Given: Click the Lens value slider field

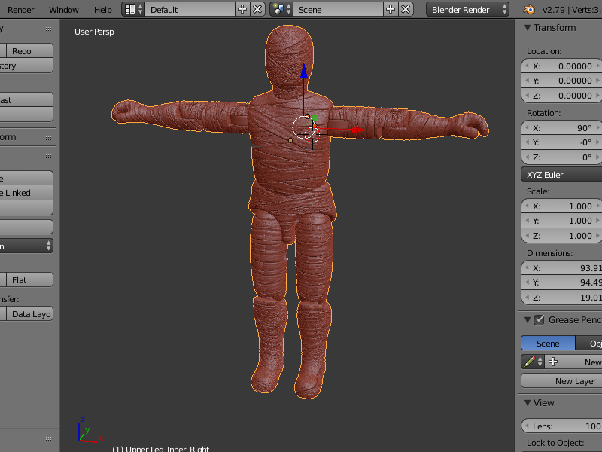Looking at the screenshot, I should point(564,426).
